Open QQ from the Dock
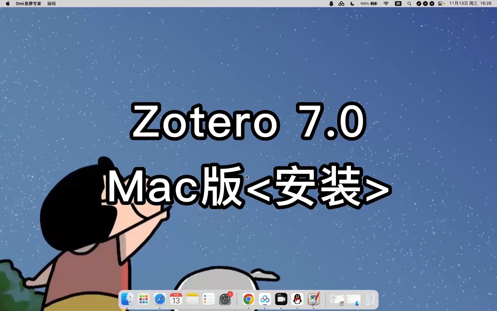This screenshot has width=497, height=311. pyautogui.click(x=297, y=299)
